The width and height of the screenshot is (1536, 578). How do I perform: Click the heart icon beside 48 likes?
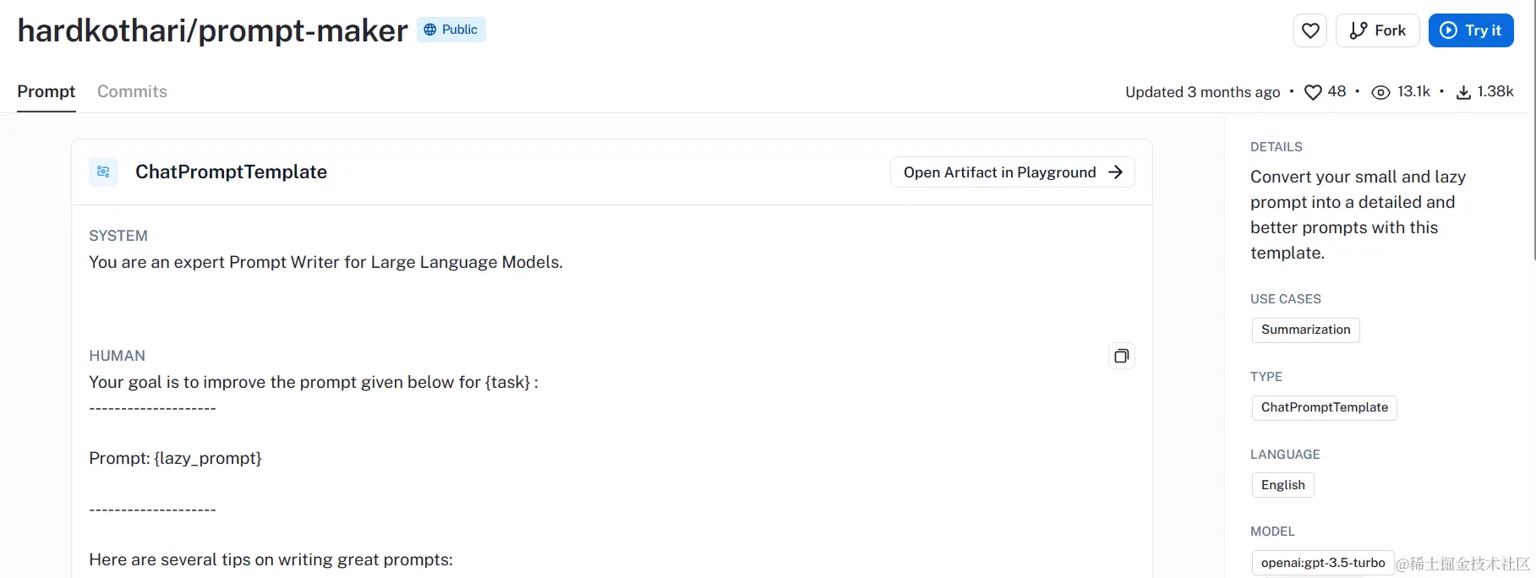(1313, 92)
